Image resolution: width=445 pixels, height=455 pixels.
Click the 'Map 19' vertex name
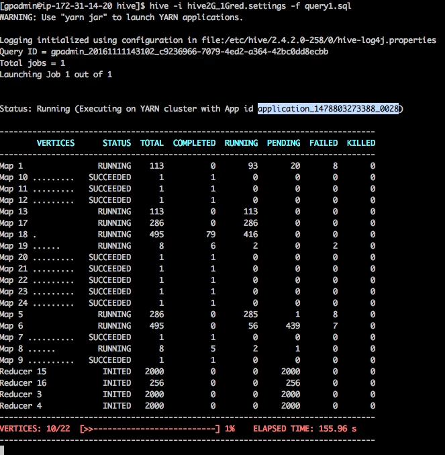click(x=14, y=246)
